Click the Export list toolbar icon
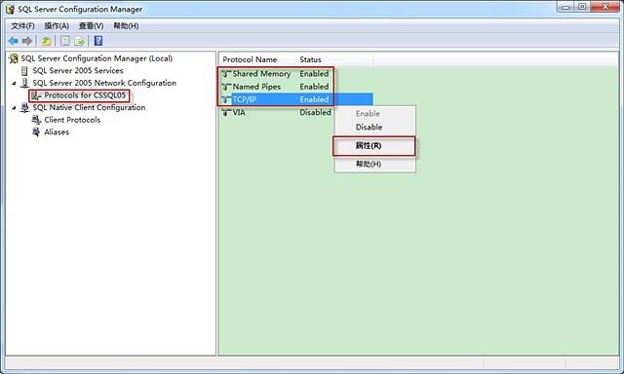 (80, 41)
